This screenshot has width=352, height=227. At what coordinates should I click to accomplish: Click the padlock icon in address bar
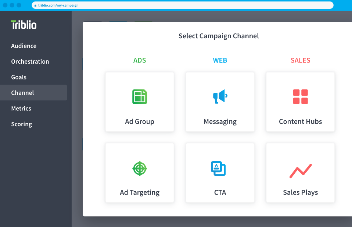[x=35, y=6]
